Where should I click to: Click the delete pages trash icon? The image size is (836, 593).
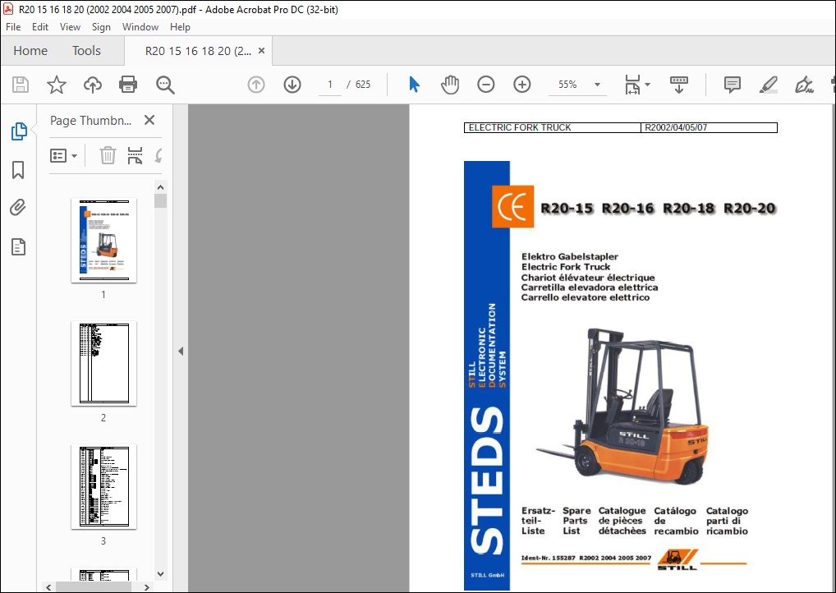click(x=108, y=156)
